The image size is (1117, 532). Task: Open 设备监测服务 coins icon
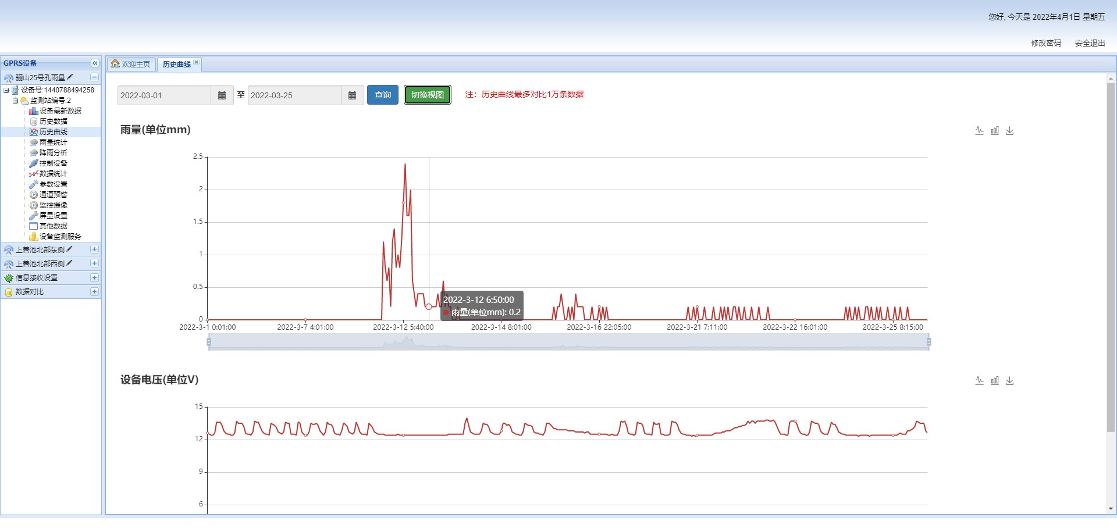[34, 237]
